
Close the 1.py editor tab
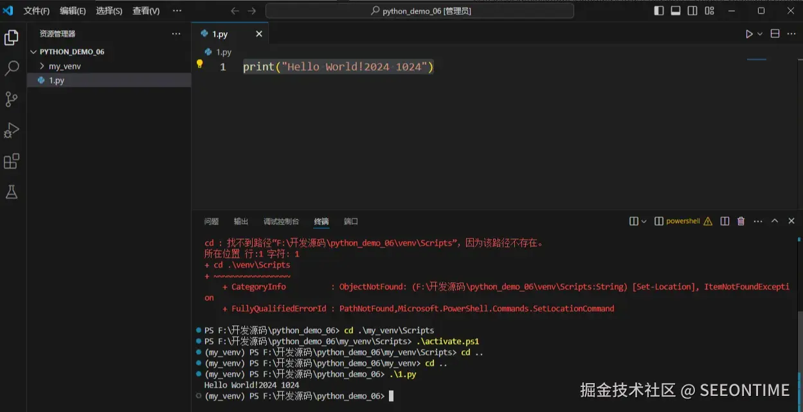pos(259,34)
